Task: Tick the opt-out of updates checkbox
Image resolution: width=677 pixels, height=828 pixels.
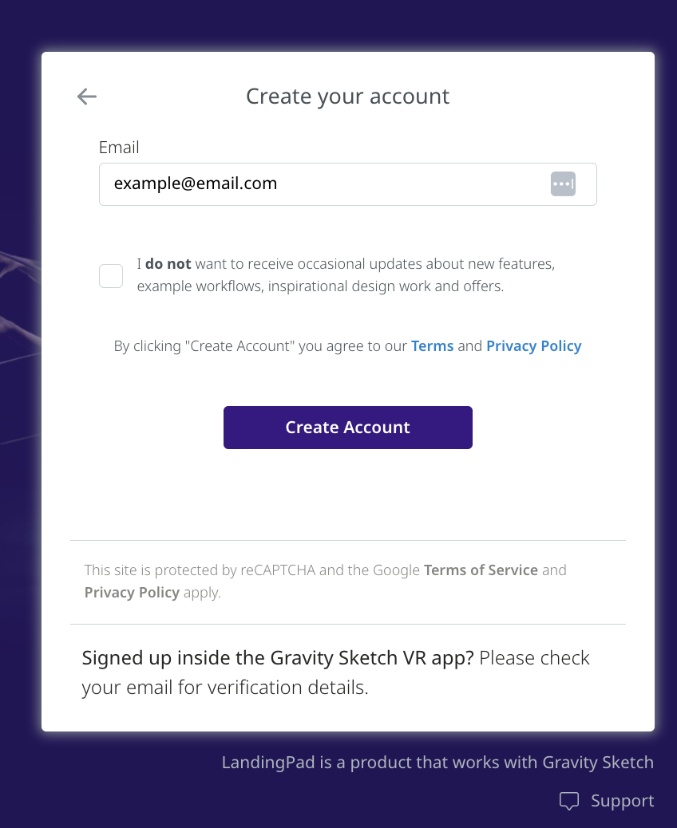Action: point(111,276)
